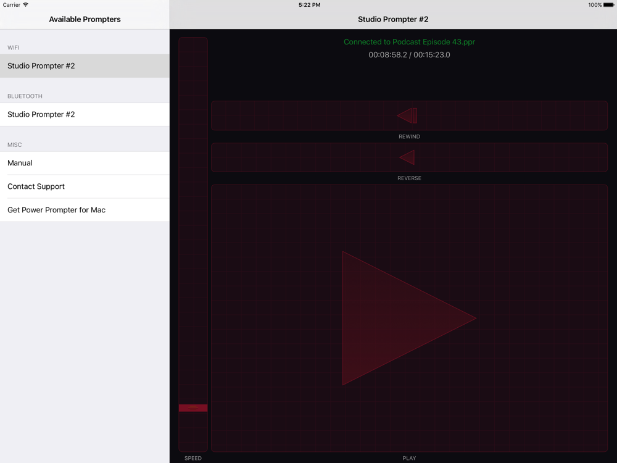Click the Available Prompters header title

click(x=85, y=19)
